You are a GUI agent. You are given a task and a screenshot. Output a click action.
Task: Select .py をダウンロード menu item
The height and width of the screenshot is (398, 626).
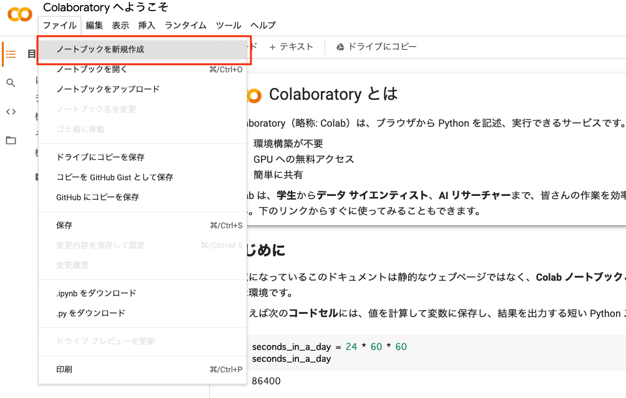[142, 313]
